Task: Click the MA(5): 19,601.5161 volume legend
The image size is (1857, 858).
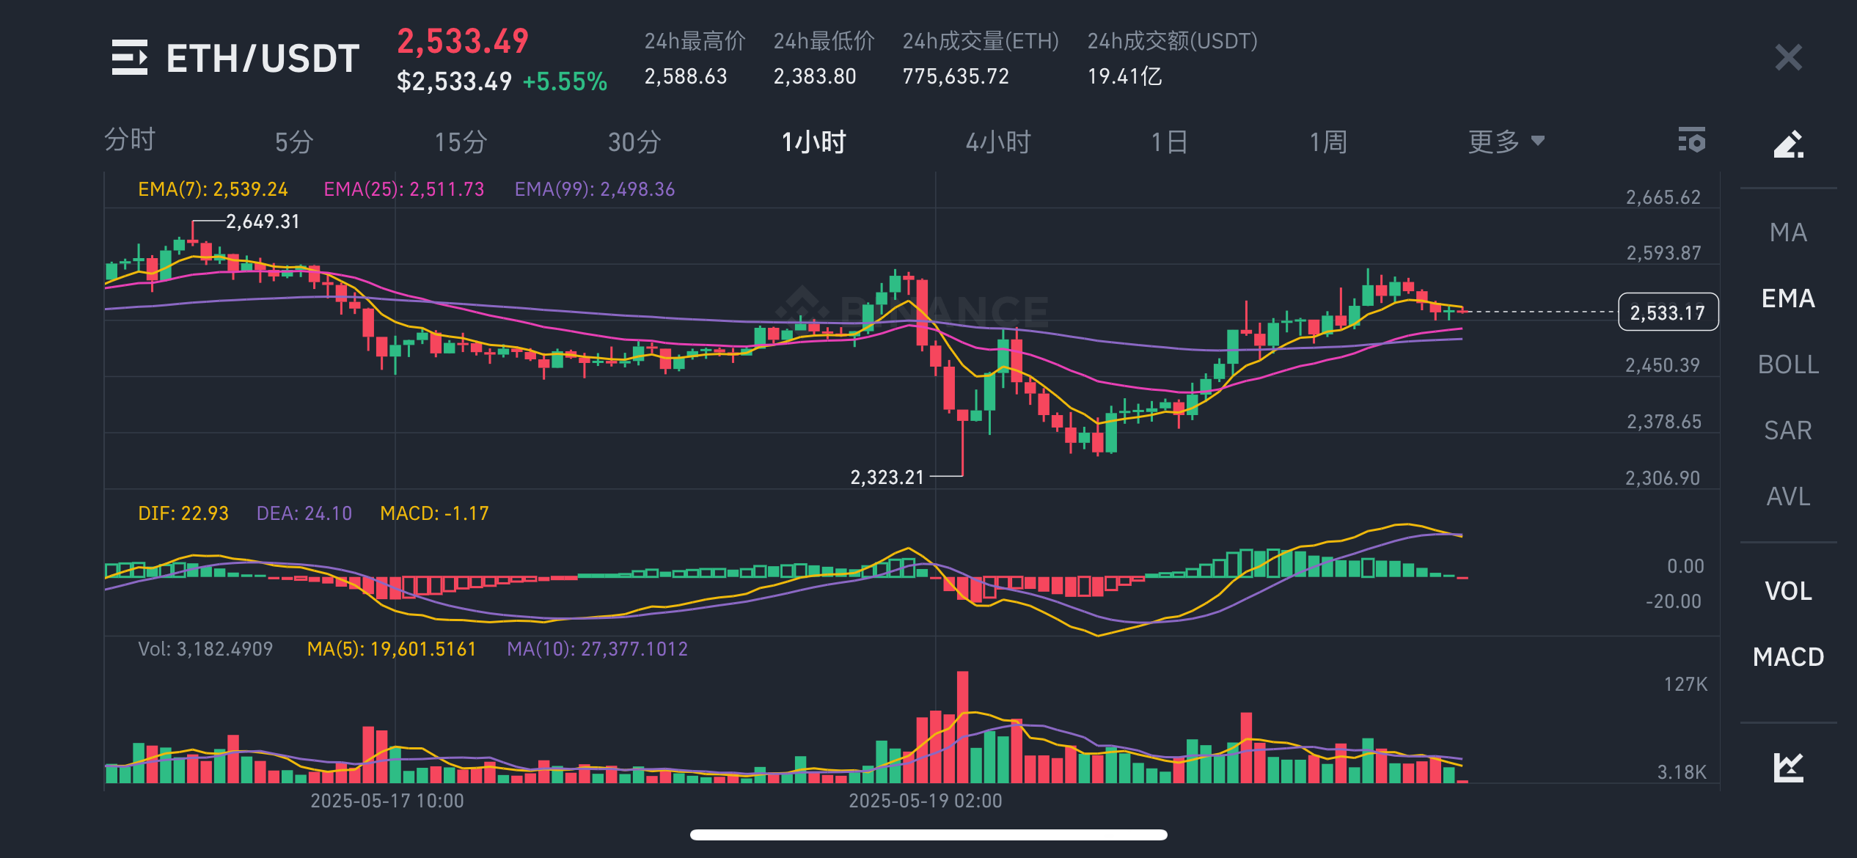Action: click(392, 649)
